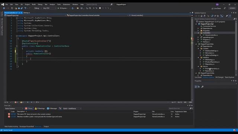Click the Save All toolbar icon

22,8
